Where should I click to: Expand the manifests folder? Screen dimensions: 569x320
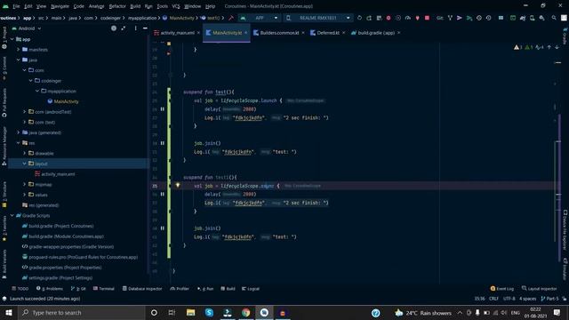coord(19,50)
